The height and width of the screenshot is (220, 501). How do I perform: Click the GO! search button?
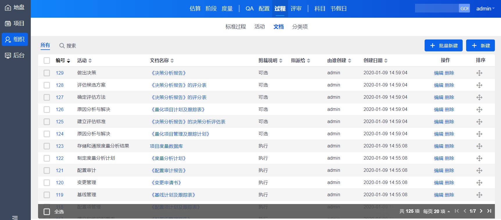464,8
